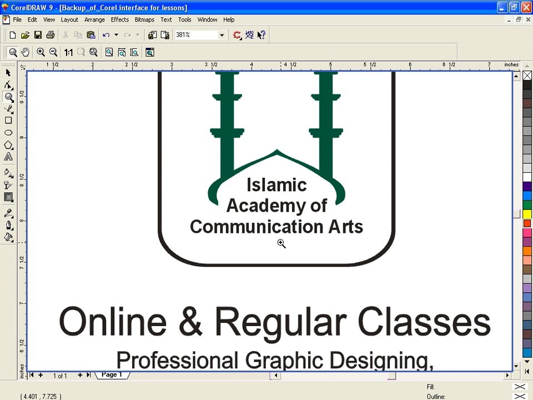
Task: Select the Eyedropper tool
Action: pos(8,213)
